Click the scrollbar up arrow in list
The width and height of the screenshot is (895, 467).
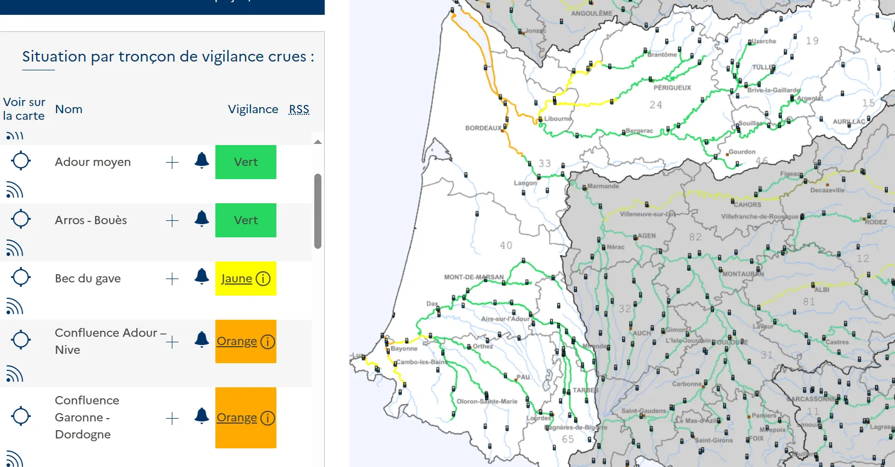click(318, 142)
